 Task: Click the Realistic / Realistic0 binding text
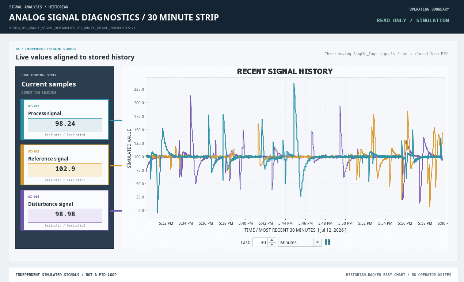coord(65,135)
